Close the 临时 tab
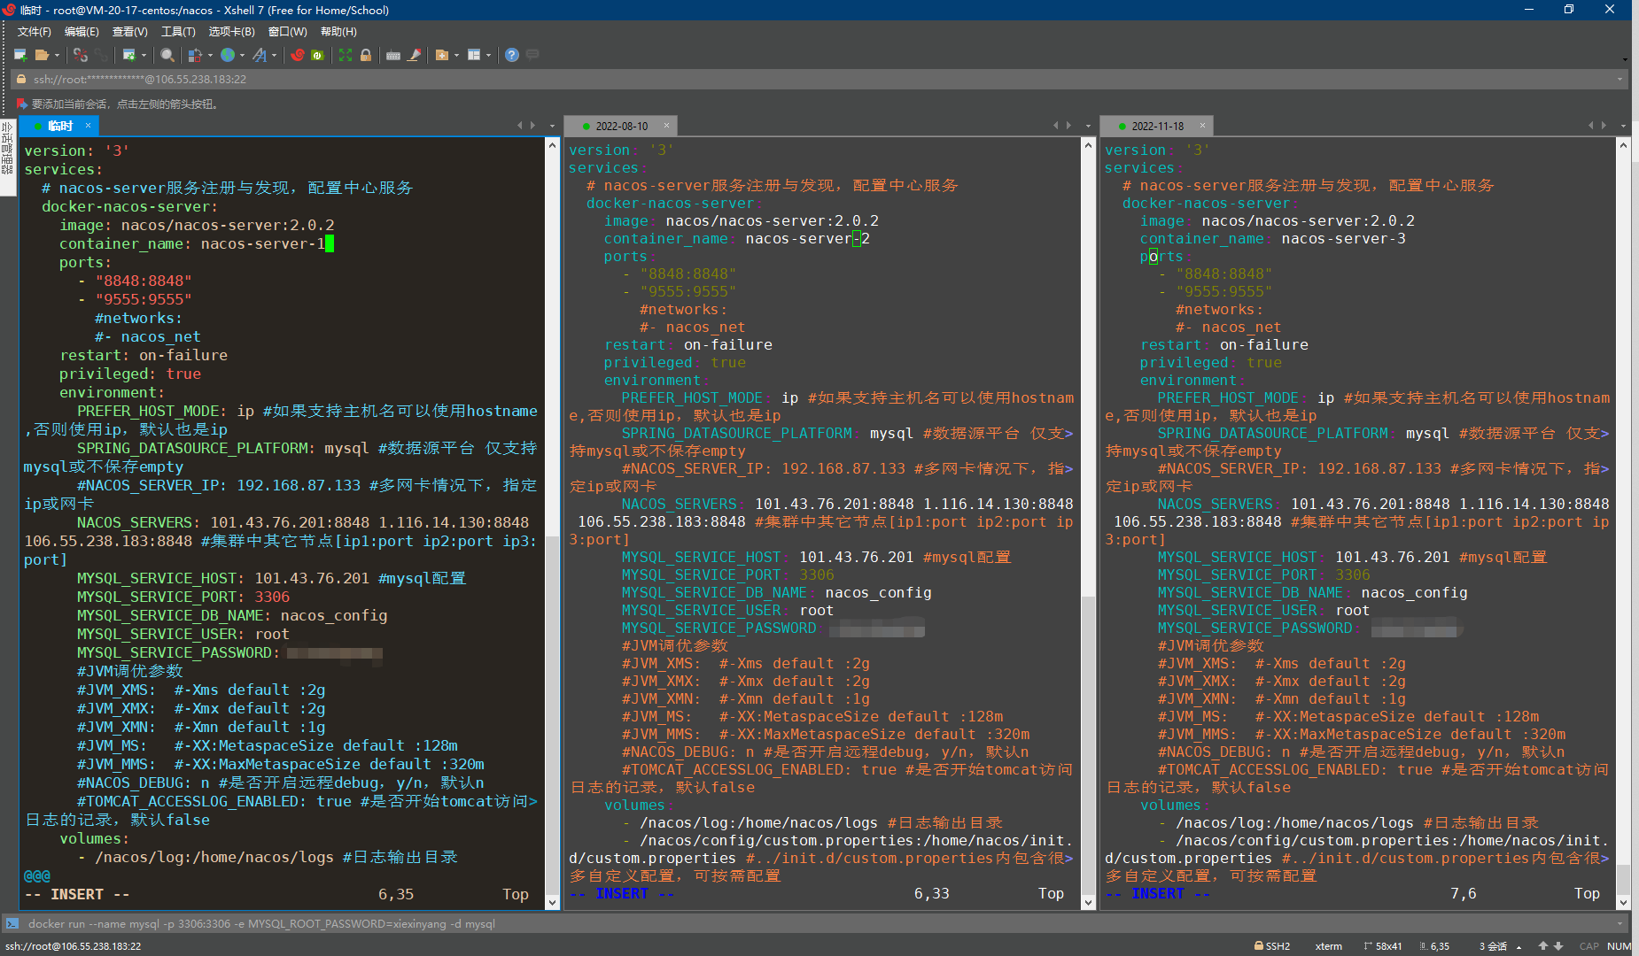The height and width of the screenshot is (956, 1639). (88, 126)
